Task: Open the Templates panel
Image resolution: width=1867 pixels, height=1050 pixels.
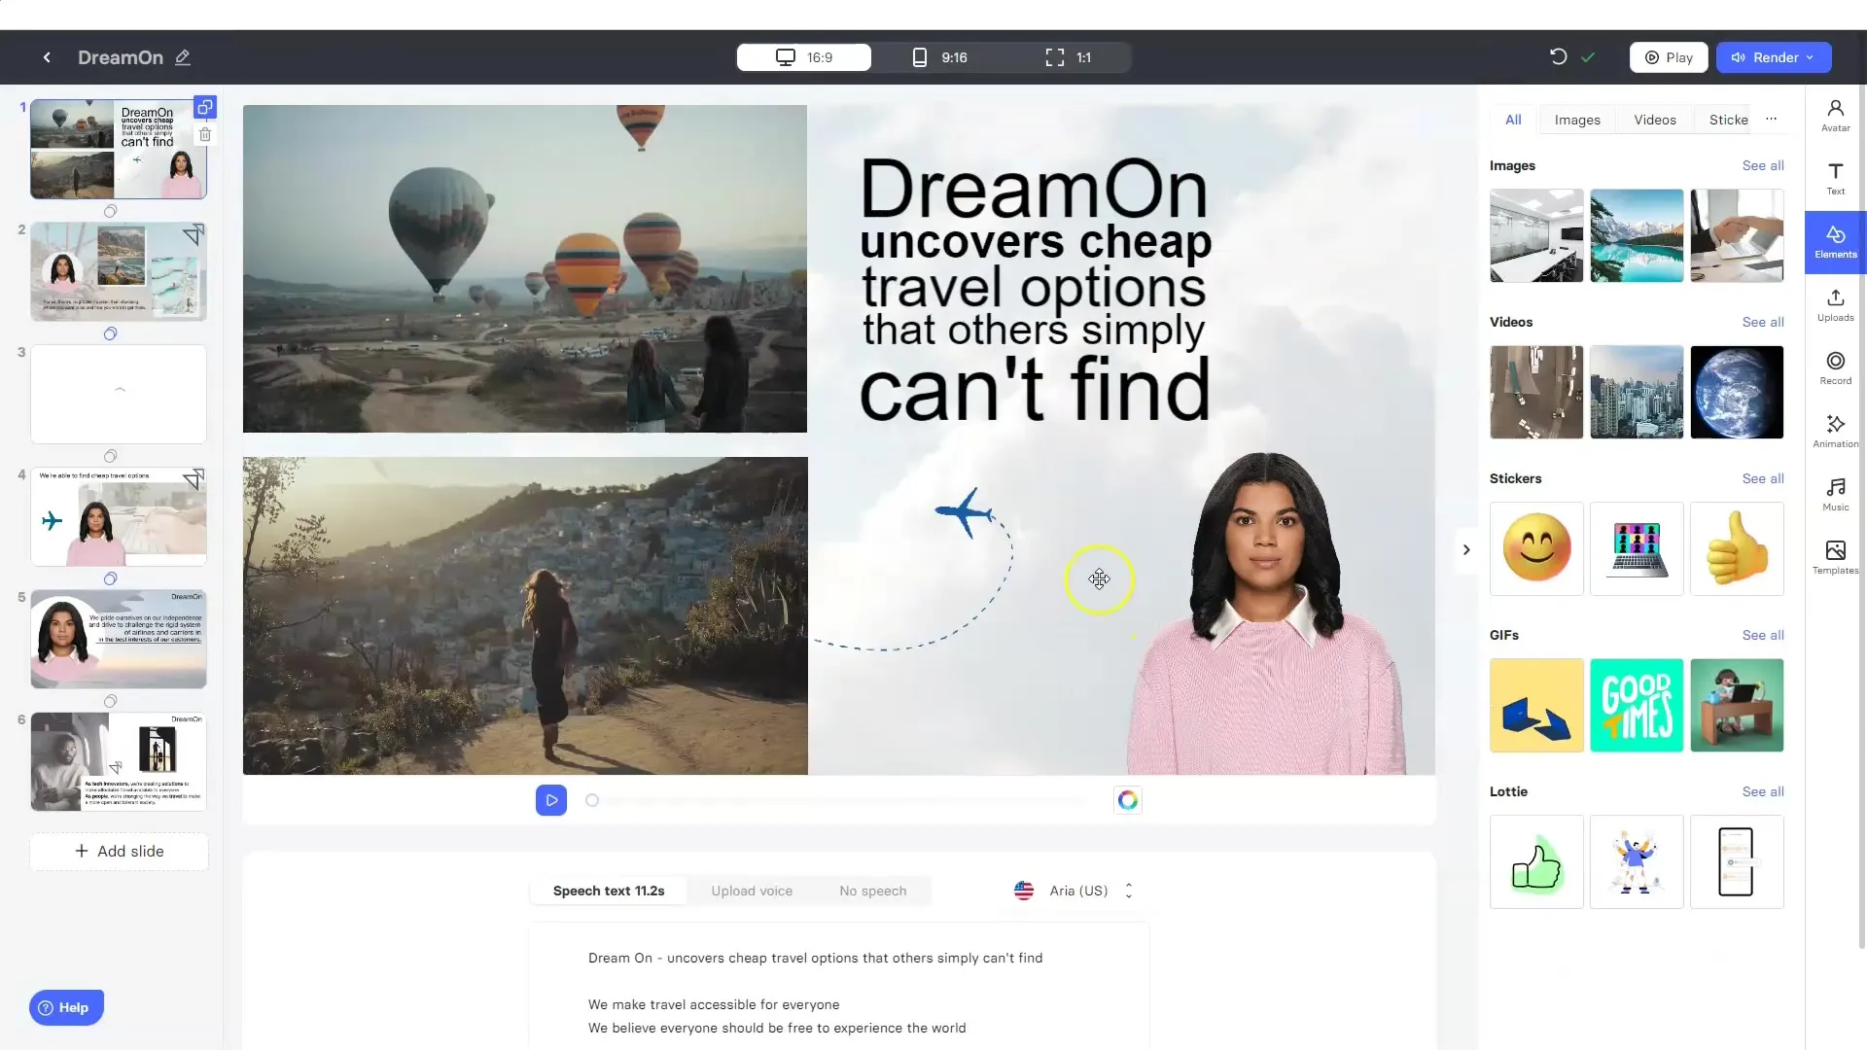Action: point(1835,557)
